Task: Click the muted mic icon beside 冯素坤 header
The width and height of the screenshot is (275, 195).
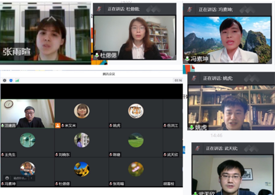Action: coord(190,9)
